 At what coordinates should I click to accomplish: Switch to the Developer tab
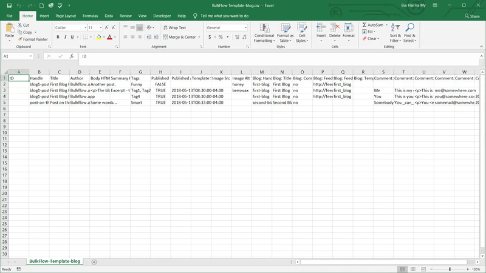[x=162, y=16]
